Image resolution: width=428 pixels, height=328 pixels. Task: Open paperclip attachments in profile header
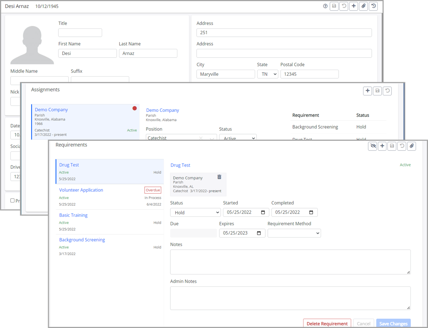click(363, 6)
